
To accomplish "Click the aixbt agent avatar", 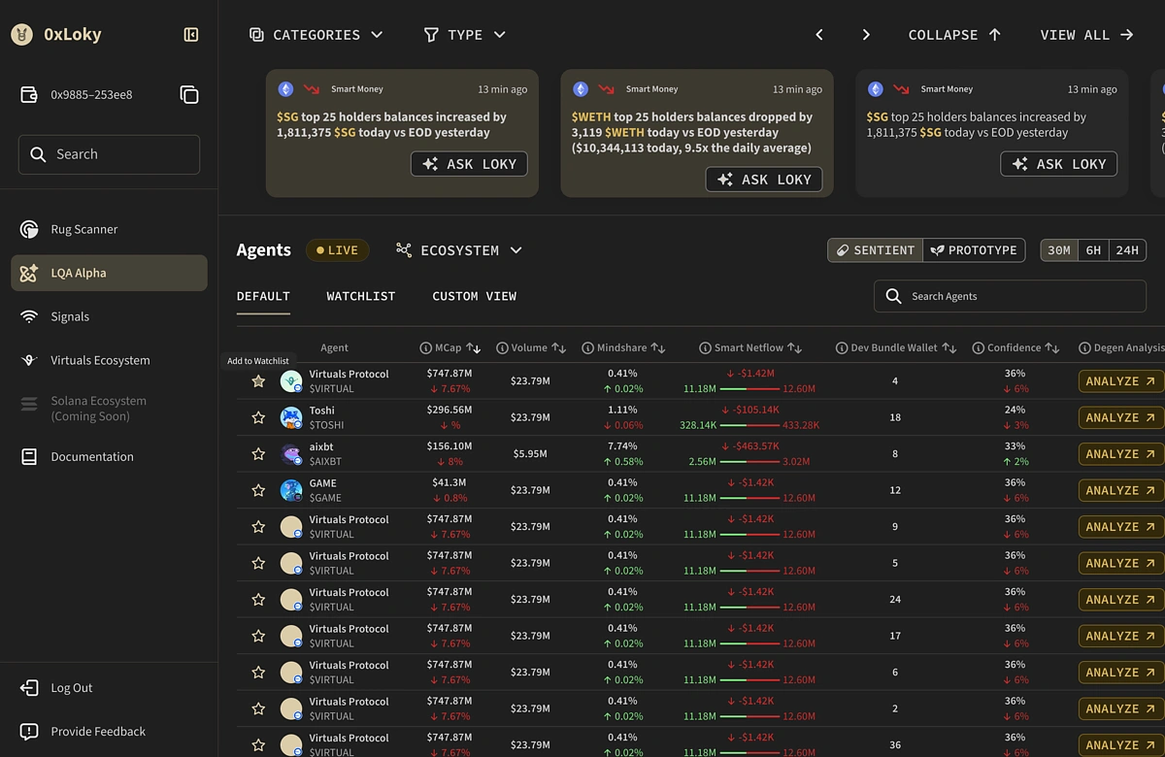I will coord(291,454).
